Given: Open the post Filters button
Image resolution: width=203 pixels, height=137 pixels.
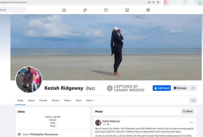Looking at the screenshot, I should [188, 111].
